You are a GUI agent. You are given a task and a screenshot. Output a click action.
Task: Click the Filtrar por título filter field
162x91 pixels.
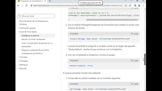[36, 16]
